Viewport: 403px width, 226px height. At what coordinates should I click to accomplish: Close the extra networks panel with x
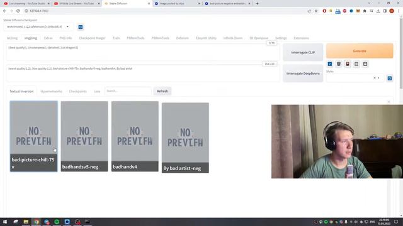pos(389,102)
